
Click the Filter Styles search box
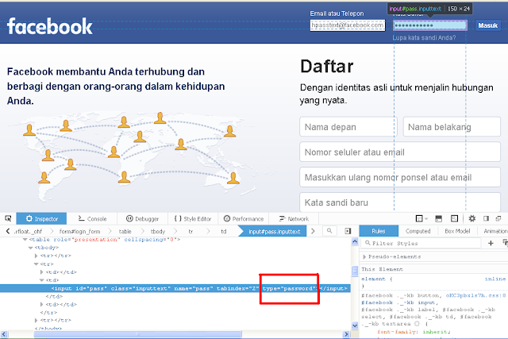click(421, 243)
